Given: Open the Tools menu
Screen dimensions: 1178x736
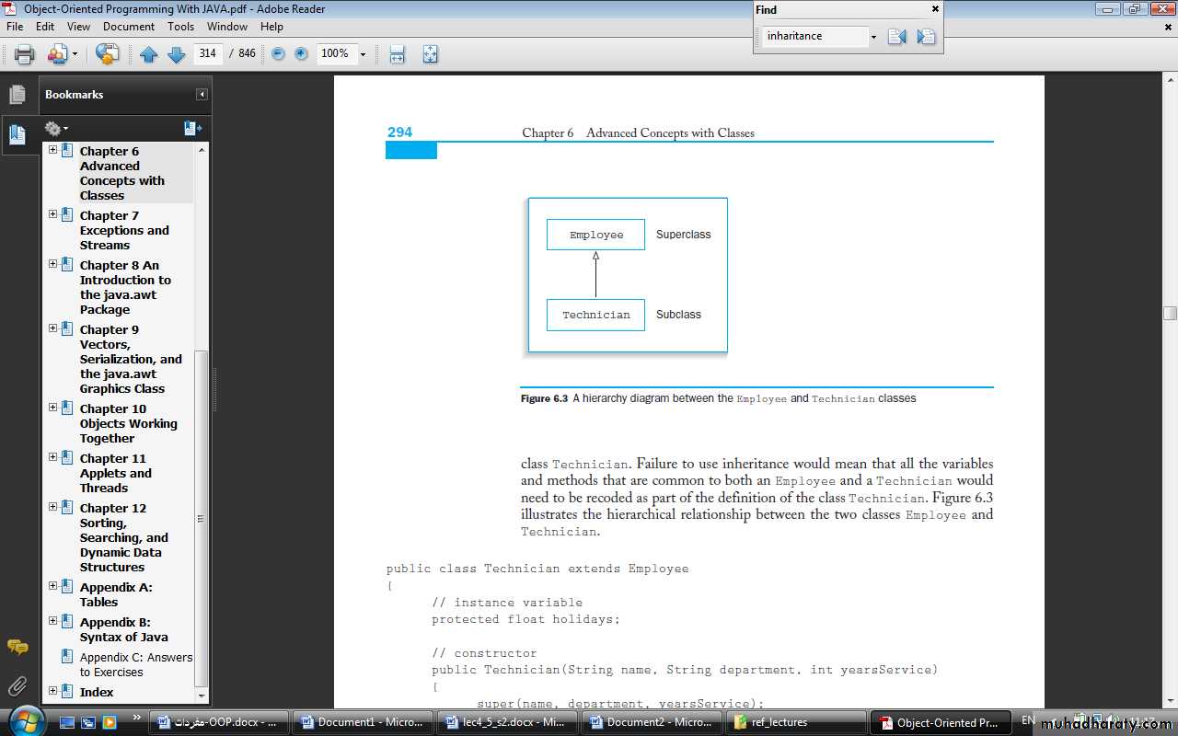Looking at the screenshot, I should click(x=180, y=27).
